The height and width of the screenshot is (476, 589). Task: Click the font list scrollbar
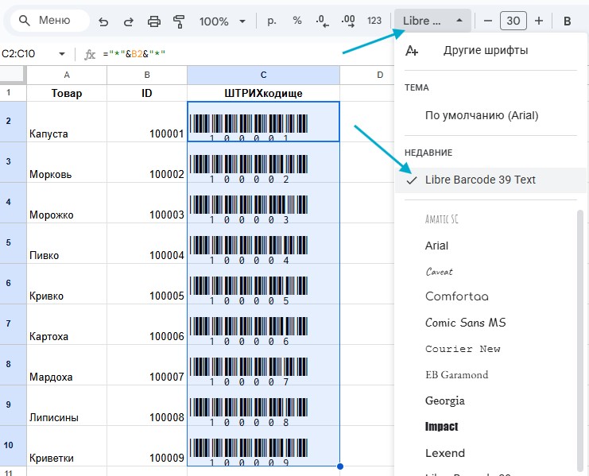point(580,340)
